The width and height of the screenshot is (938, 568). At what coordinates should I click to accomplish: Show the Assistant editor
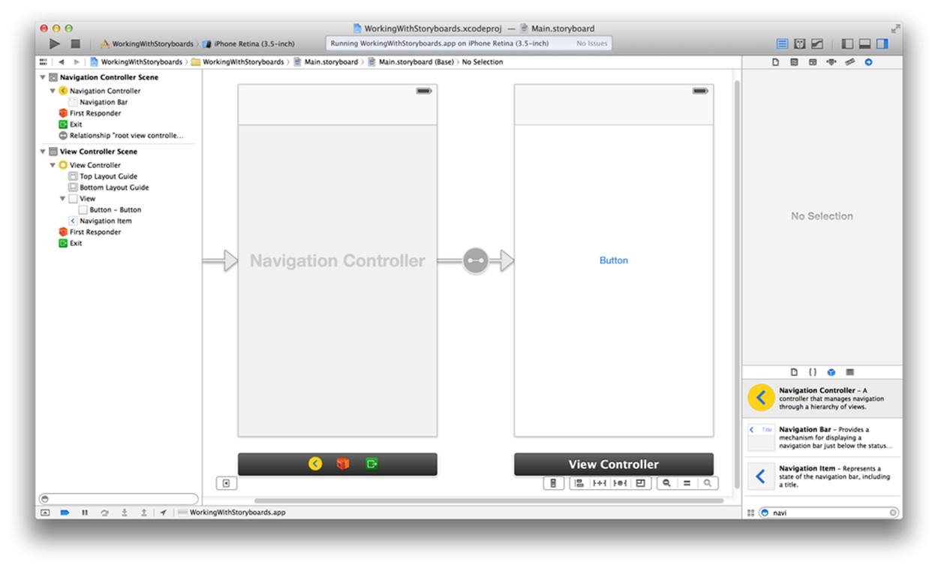[x=800, y=44]
